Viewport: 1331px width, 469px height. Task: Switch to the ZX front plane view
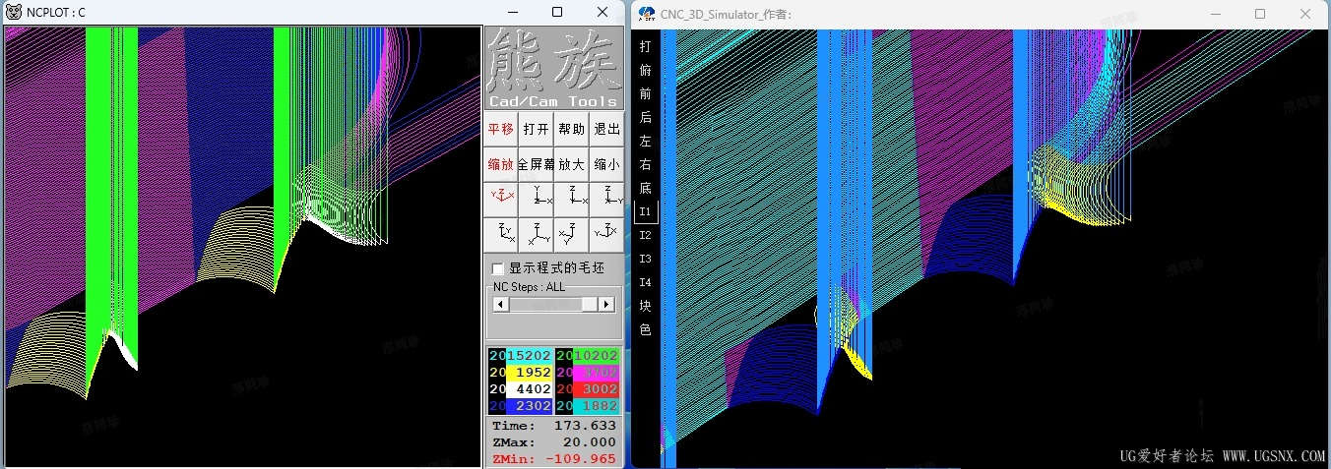[x=571, y=200]
